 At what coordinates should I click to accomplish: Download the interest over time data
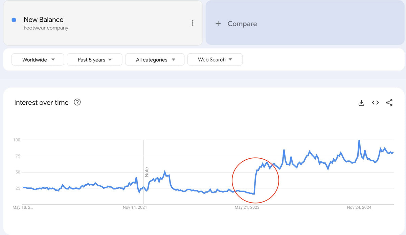click(361, 103)
